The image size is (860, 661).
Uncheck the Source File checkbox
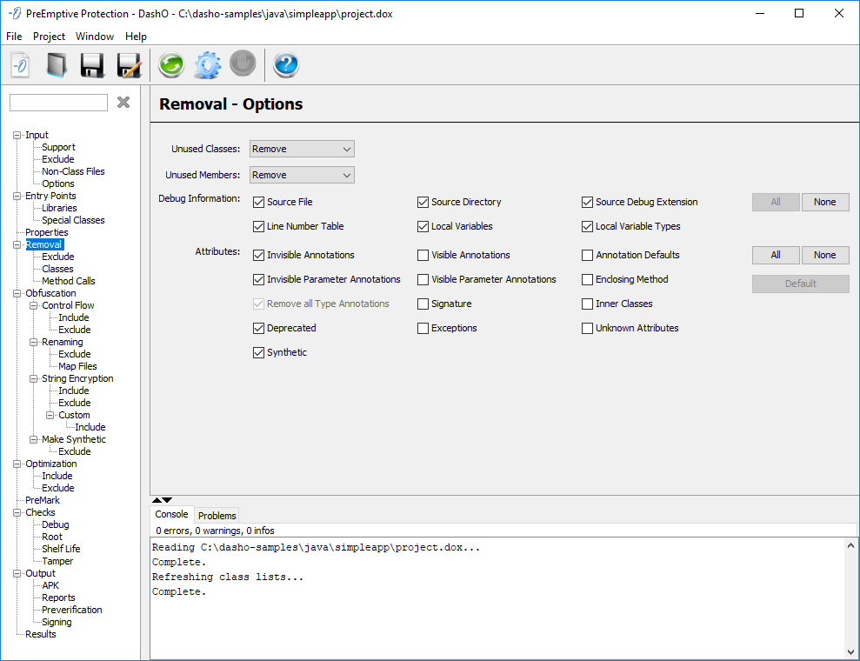pyautogui.click(x=258, y=202)
